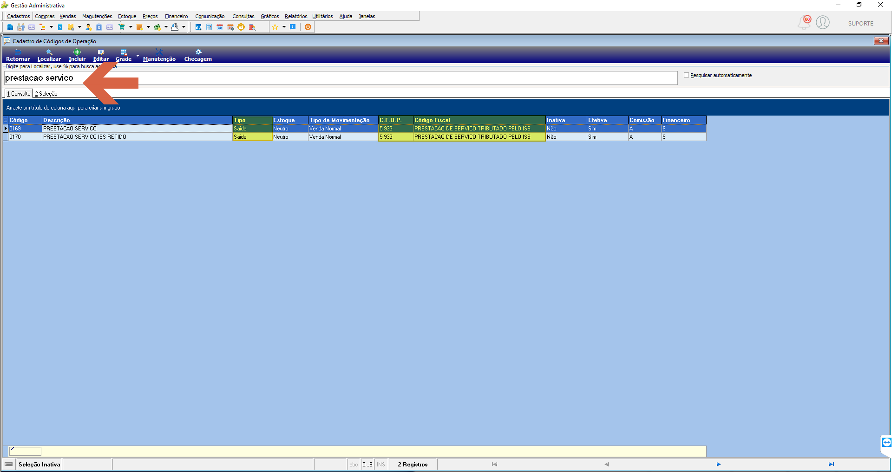The height and width of the screenshot is (472, 892).
Task: Click the Editar button
Action: click(x=101, y=55)
